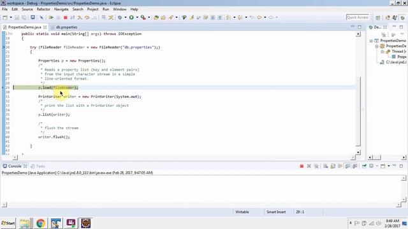Click the editor vertical scrollbar up arrow

358,34
